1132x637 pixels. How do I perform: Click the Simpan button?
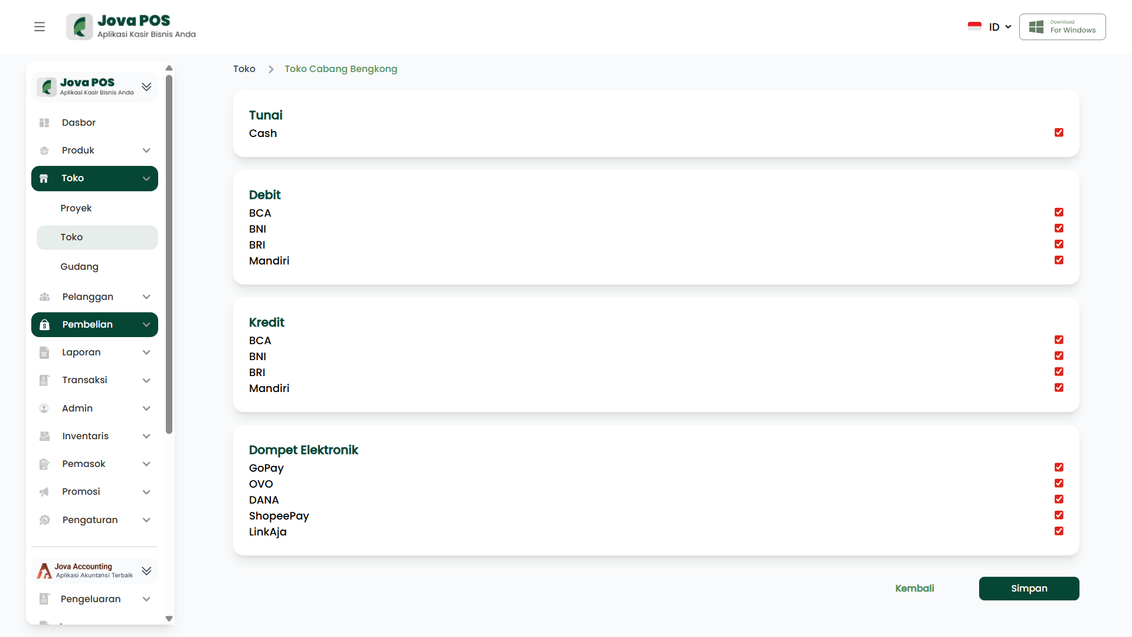1029,589
